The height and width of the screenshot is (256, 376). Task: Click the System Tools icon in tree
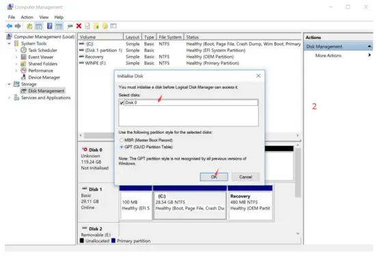[16, 43]
